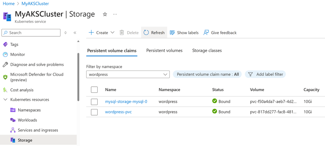Click the Show labels tag icon
The image size is (325, 146).
tap(172, 33)
